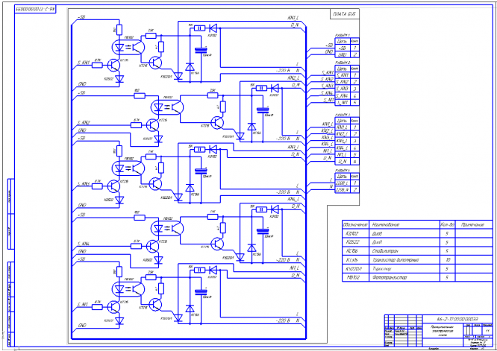The image size is (497, 351).
Task: Click contact number 6 in Разъём 3 table
Action: coord(354,162)
